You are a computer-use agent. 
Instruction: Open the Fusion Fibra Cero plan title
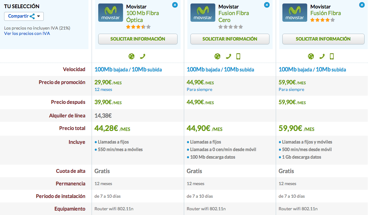click(x=234, y=16)
